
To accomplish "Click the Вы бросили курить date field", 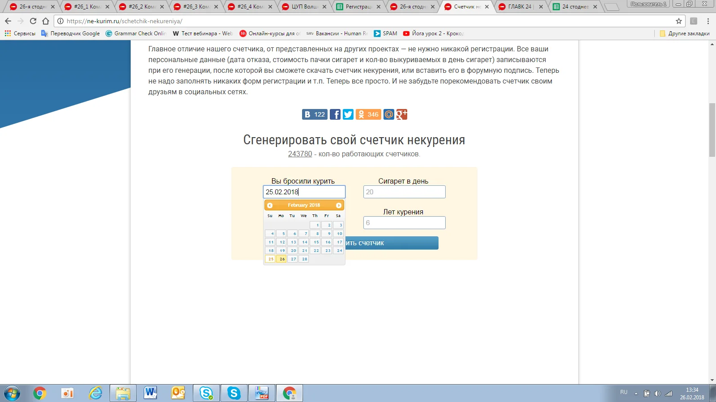I will point(304,192).
